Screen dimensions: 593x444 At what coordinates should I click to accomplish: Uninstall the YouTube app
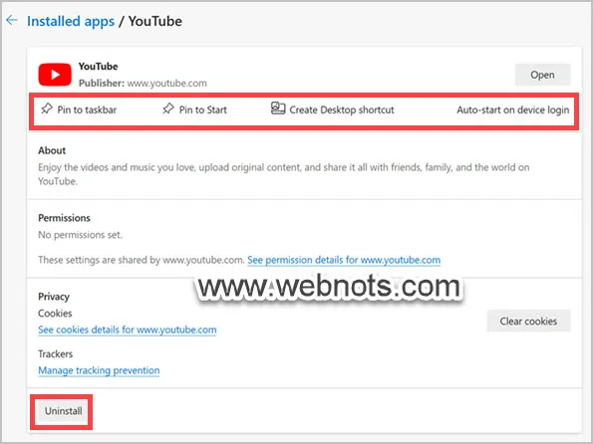[63, 411]
